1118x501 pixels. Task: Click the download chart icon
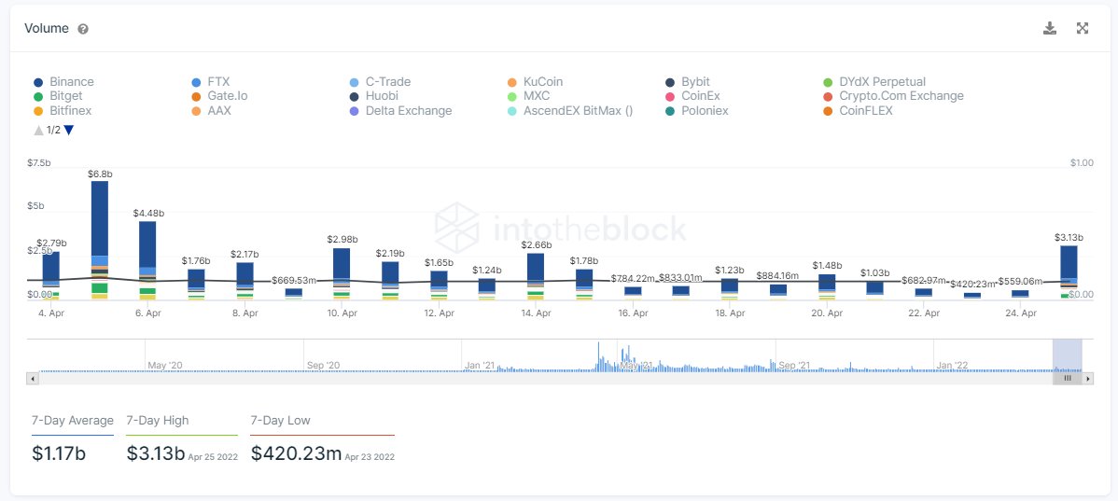[x=1050, y=29]
